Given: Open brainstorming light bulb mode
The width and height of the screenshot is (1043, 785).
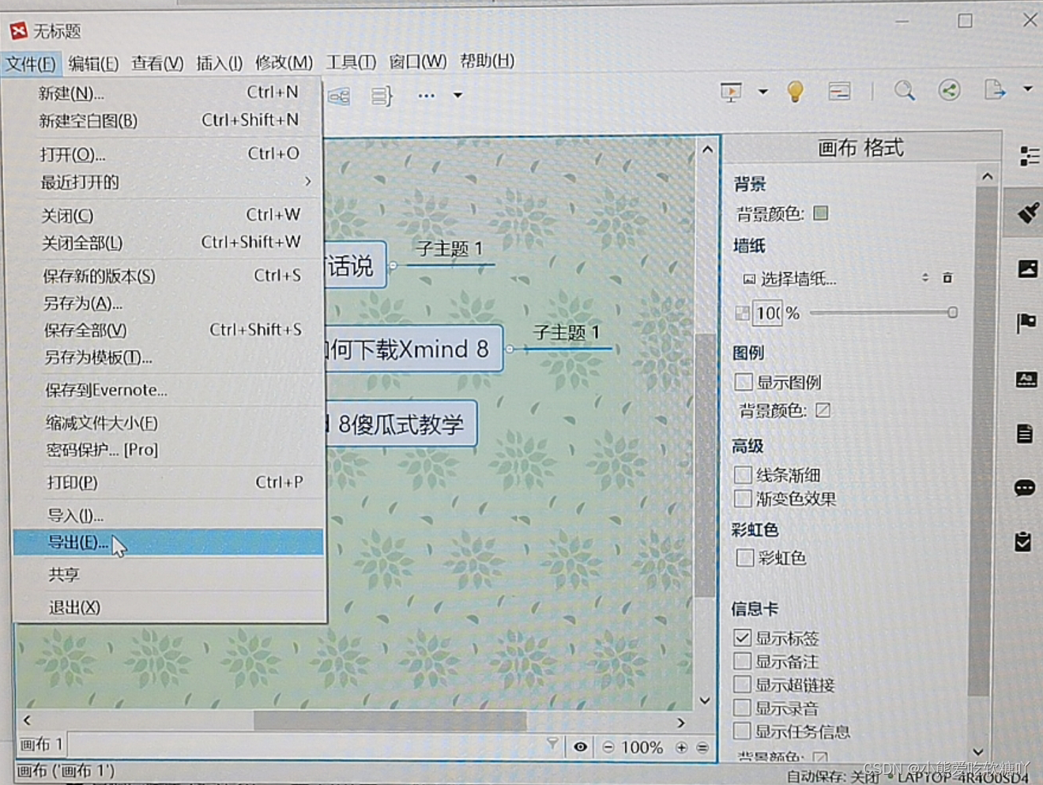Looking at the screenshot, I should [x=796, y=92].
